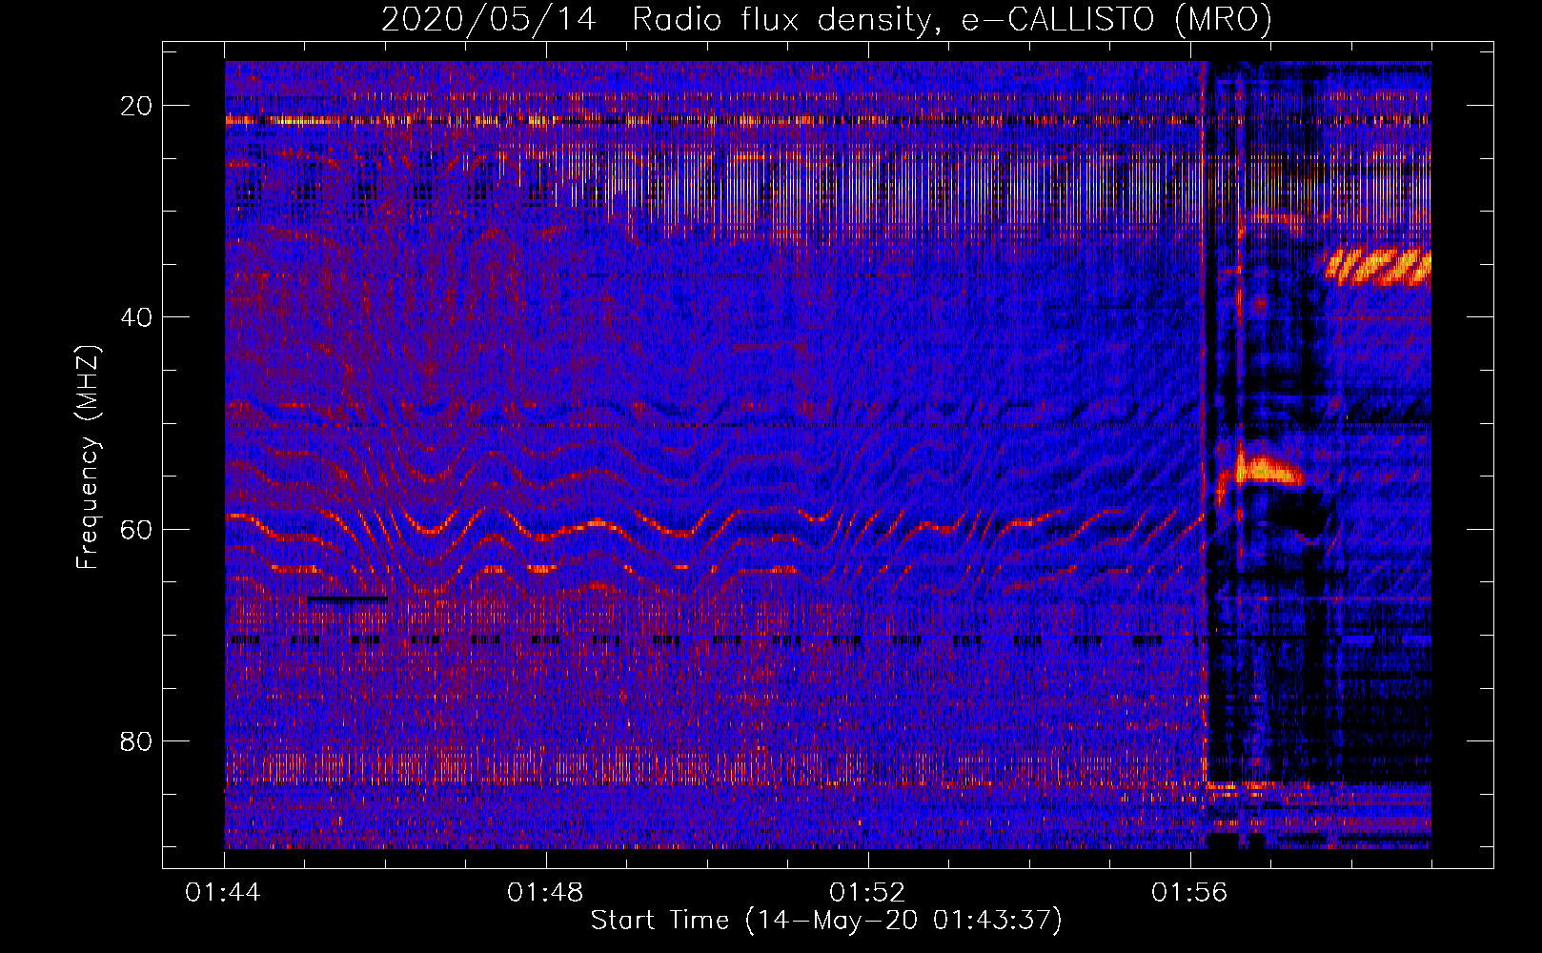The image size is (1542, 953).
Task: Click the plot title 'Radio flux density, e-CALLISTO (MRO)'
Action: coord(952,19)
